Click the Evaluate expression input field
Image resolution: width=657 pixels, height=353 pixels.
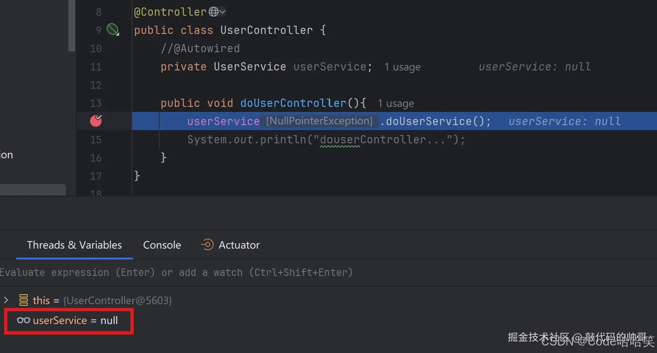(328, 272)
